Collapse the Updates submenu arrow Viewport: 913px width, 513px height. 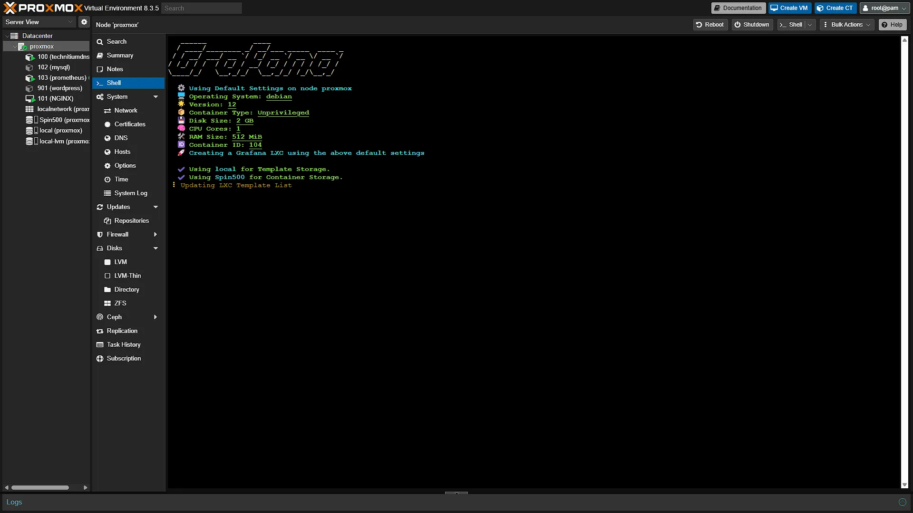[155, 207]
